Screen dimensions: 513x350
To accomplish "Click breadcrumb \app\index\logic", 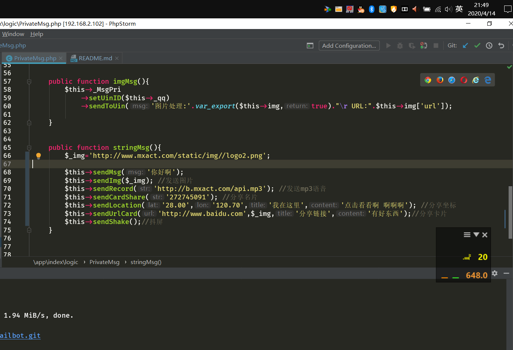I will [x=56, y=262].
